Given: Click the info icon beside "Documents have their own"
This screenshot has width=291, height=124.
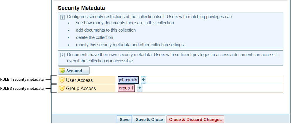Looking at the screenshot, I should coord(62,55).
